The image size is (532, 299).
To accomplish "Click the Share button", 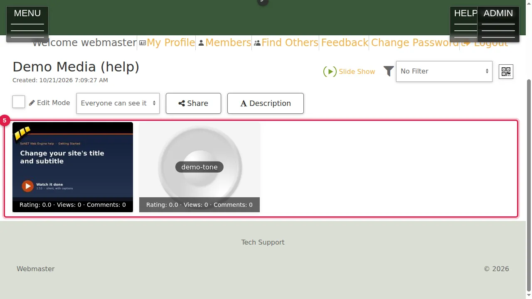I will tap(193, 103).
